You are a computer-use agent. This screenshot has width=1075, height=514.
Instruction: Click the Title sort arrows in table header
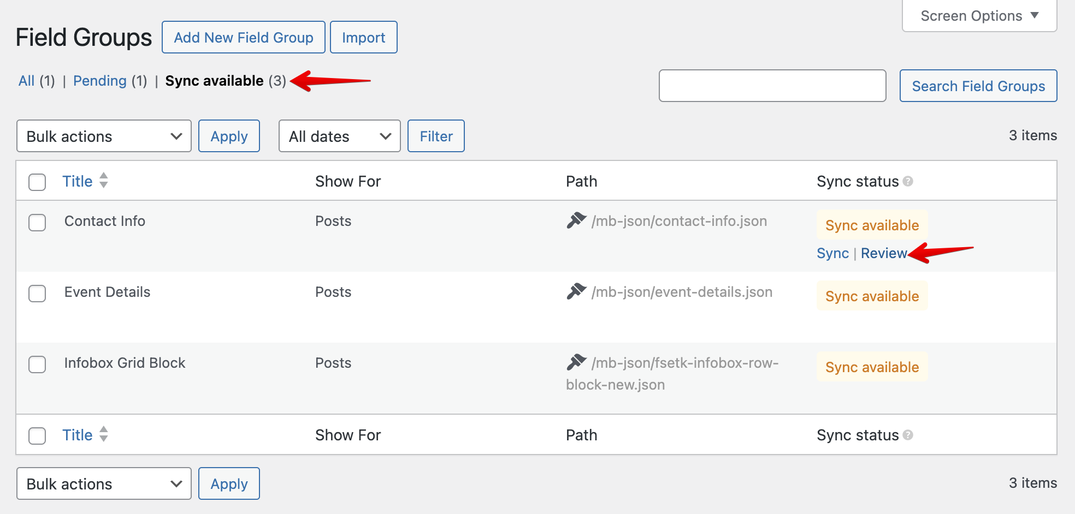(x=104, y=181)
